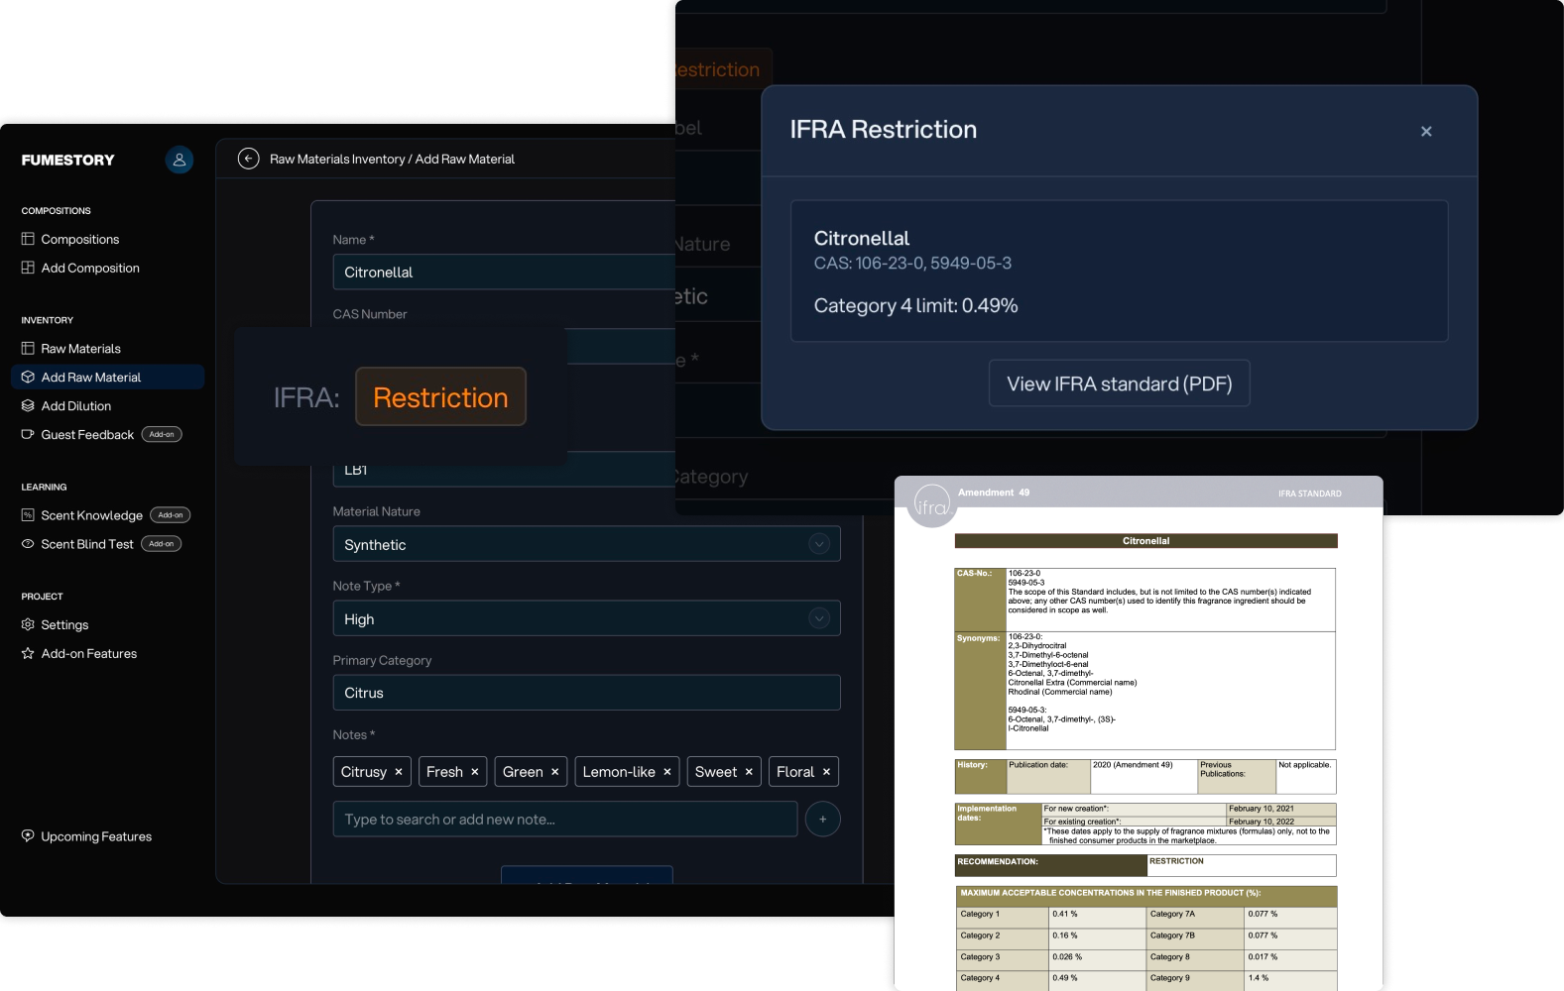Click the note search input field
The width and height of the screenshot is (1564, 991).
565,820
